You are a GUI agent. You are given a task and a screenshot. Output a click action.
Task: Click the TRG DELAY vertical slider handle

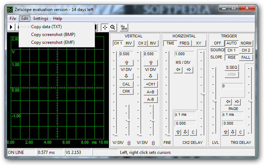(x=251, y=102)
